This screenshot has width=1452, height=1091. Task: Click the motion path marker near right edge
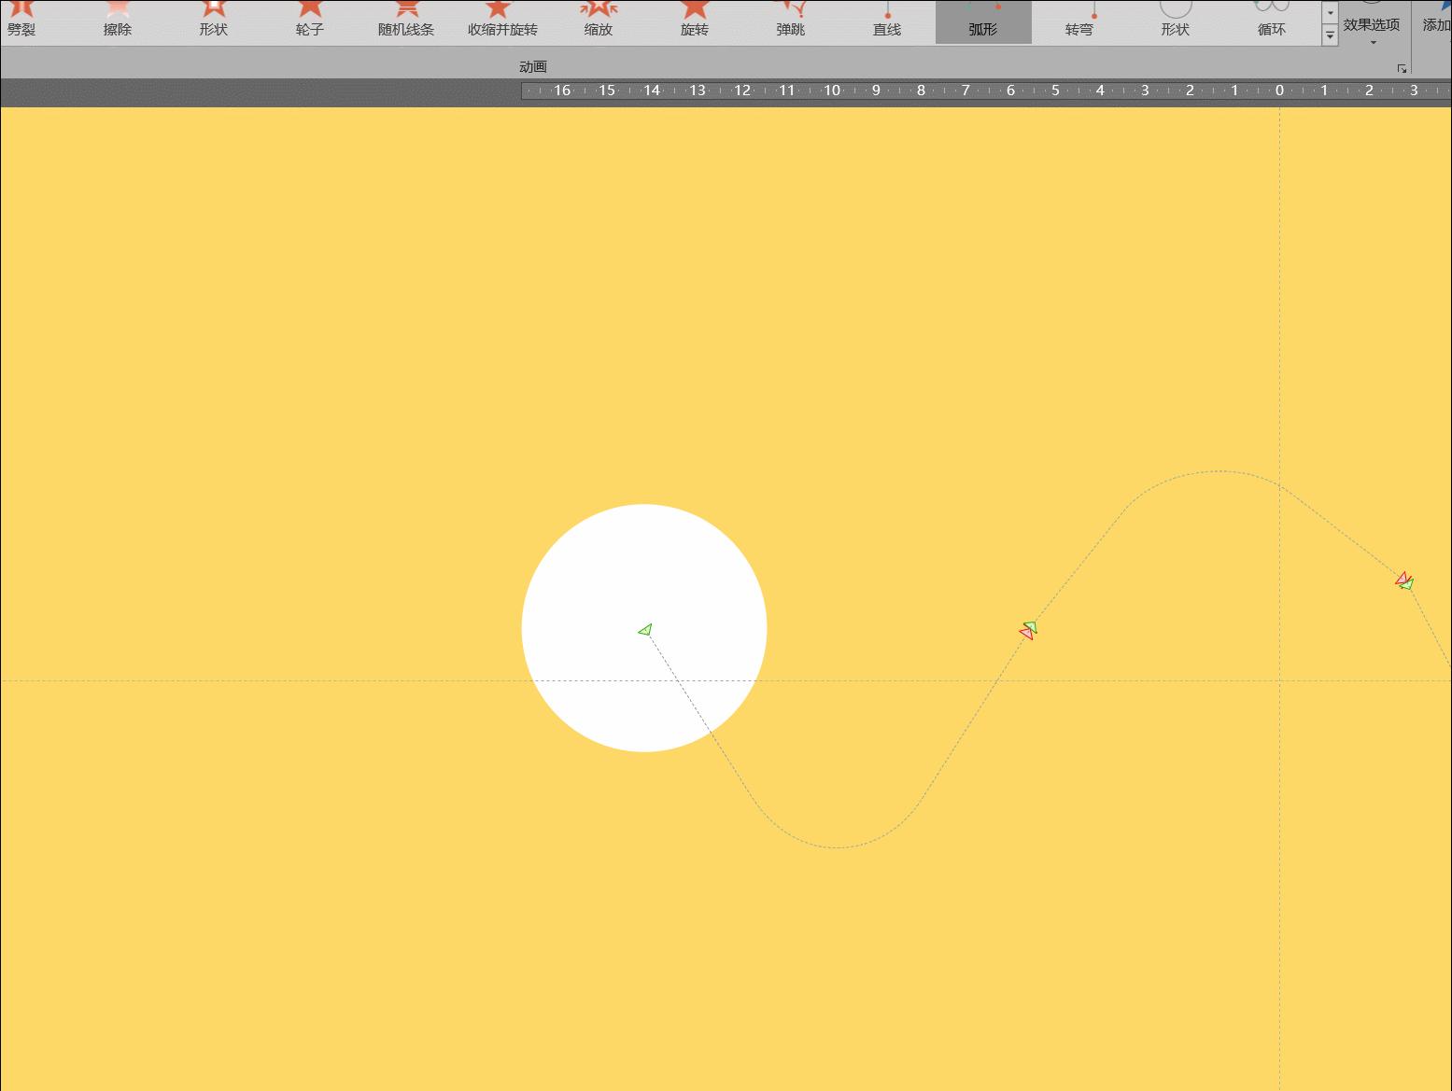(1403, 581)
